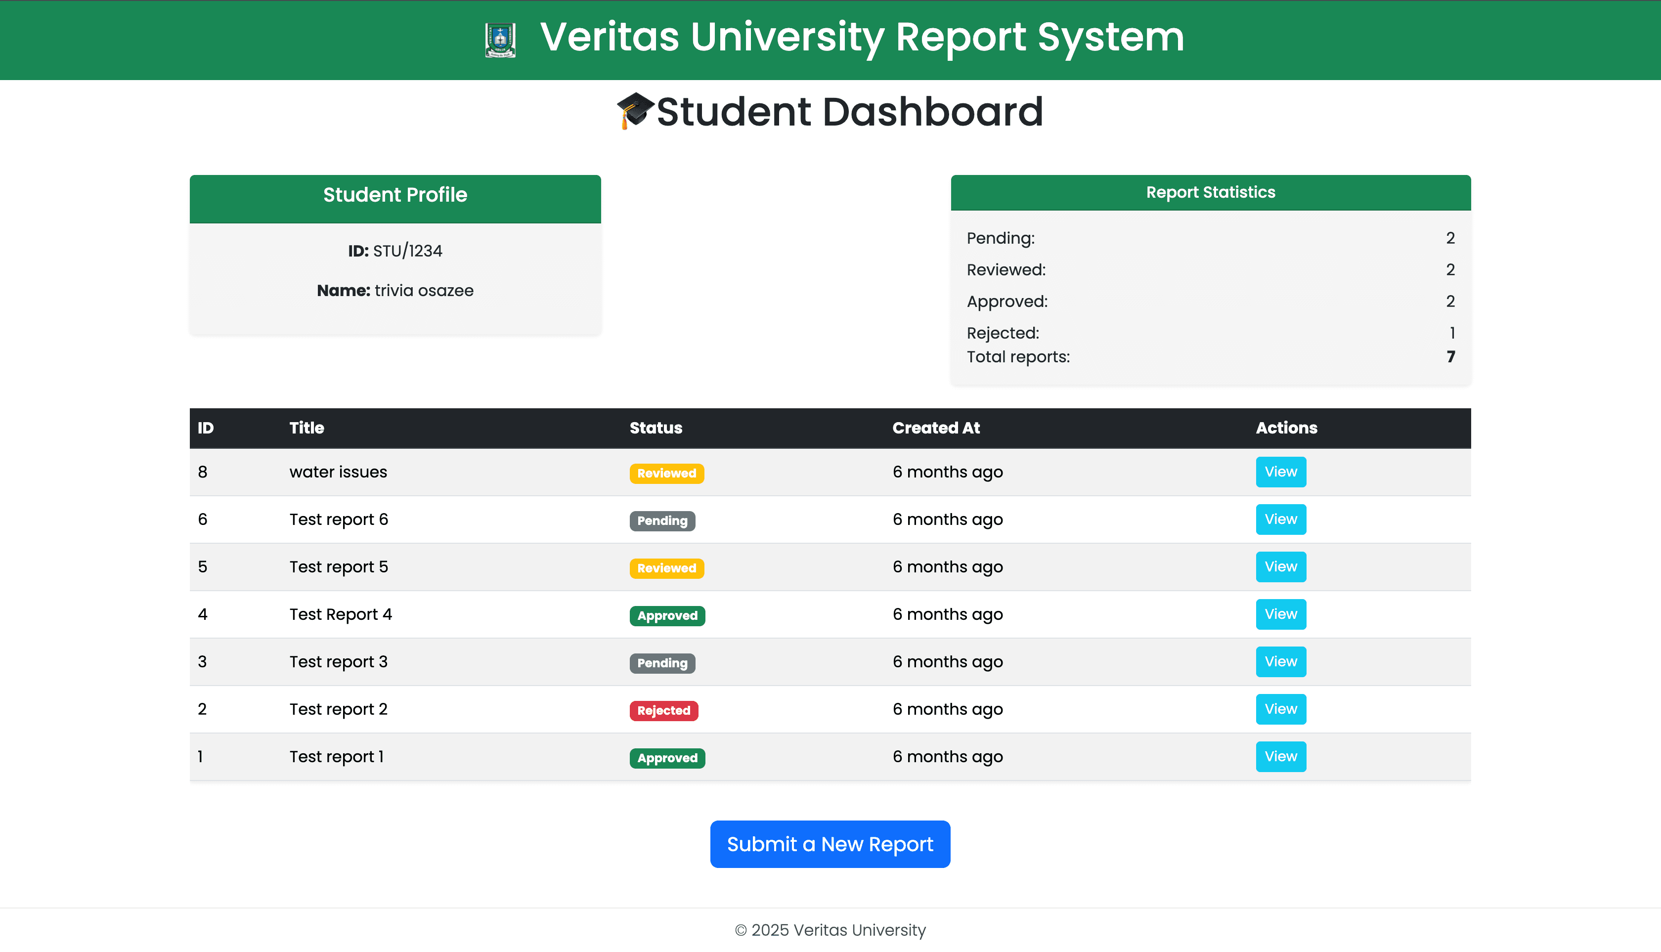Click the graduation cap icon beside Student Dashboard

pos(635,111)
